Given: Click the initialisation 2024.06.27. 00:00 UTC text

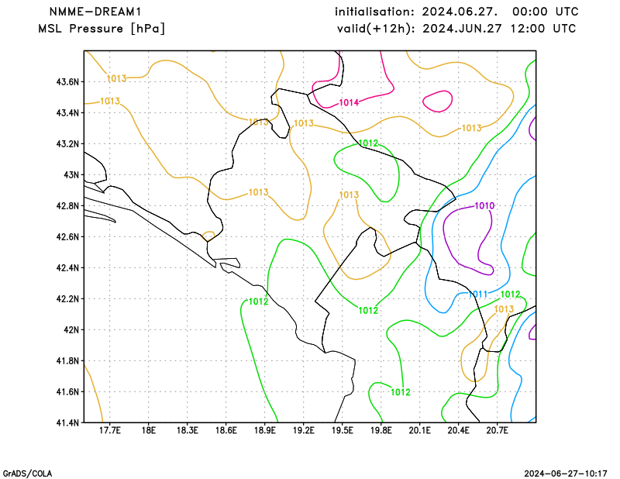Looking at the screenshot, I should click(x=456, y=12).
